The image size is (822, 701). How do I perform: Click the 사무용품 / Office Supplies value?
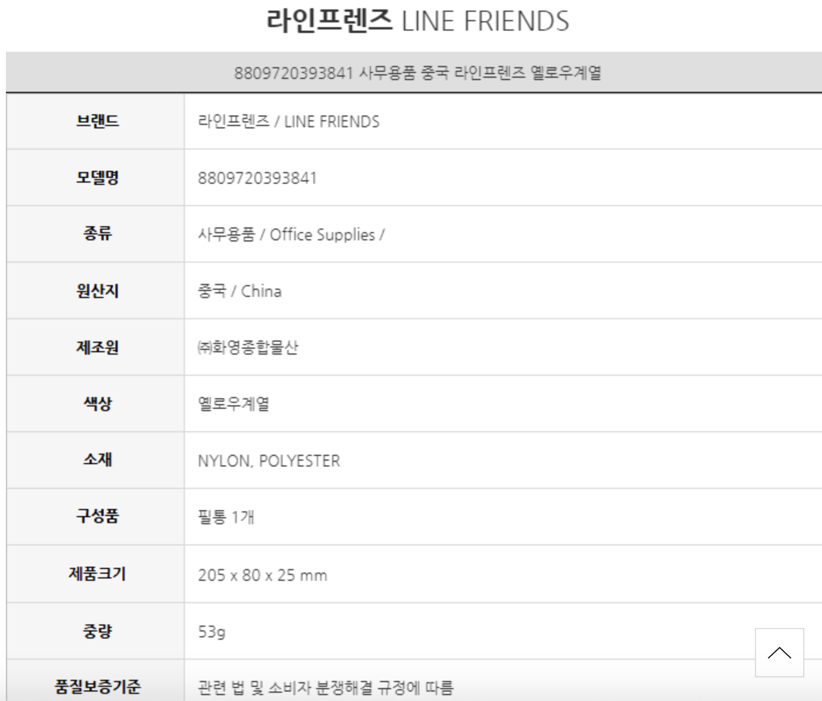tap(291, 234)
